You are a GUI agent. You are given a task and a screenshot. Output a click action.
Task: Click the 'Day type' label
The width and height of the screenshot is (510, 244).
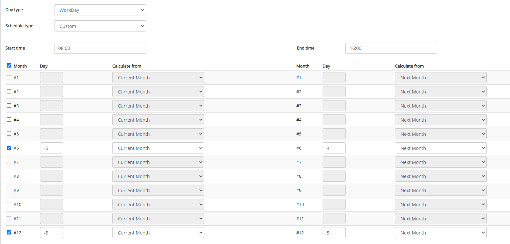pyautogui.click(x=14, y=10)
